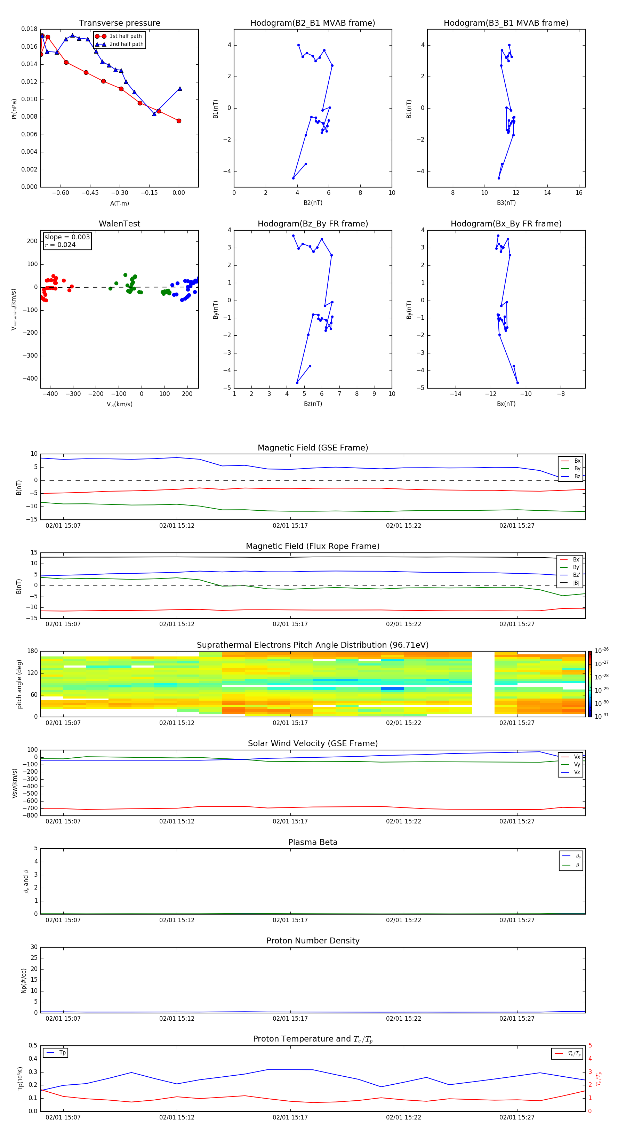Select the 'Proton Number Density' title
The image size is (626, 1148).
pyautogui.click(x=313, y=941)
